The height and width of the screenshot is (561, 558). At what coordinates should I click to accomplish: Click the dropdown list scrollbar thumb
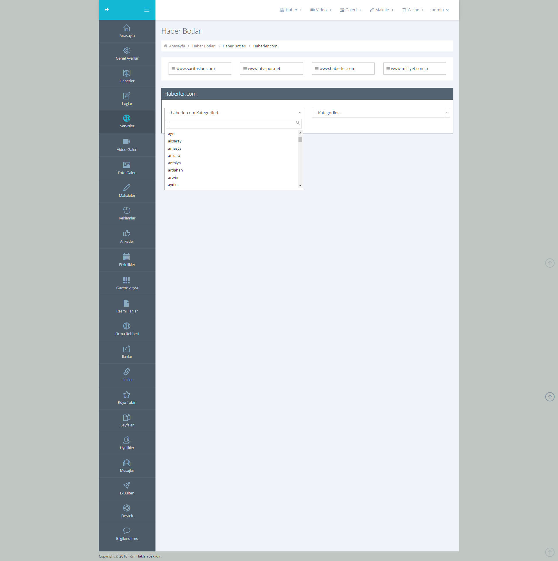[x=300, y=139]
